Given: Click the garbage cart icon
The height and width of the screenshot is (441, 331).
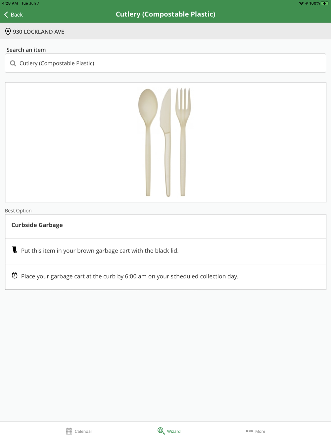Looking at the screenshot, I should point(15,250).
